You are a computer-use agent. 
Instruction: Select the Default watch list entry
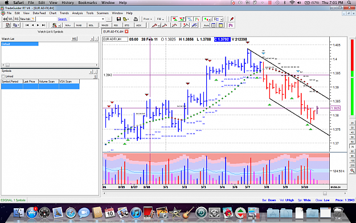tap(20, 44)
